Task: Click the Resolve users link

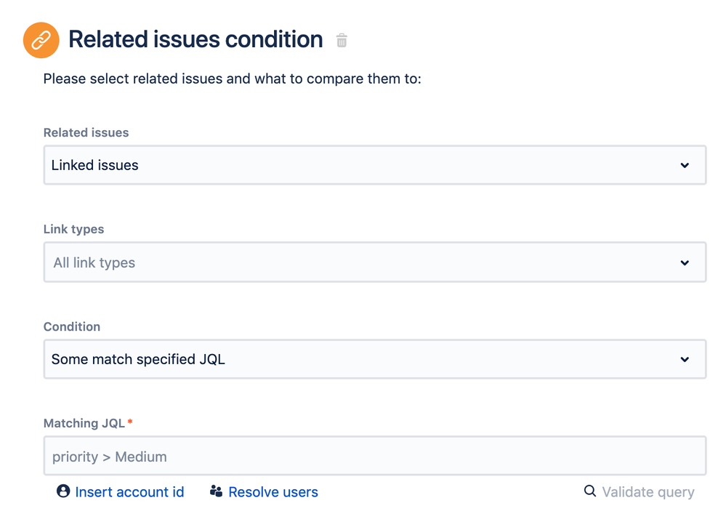Action: coord(273,491)
